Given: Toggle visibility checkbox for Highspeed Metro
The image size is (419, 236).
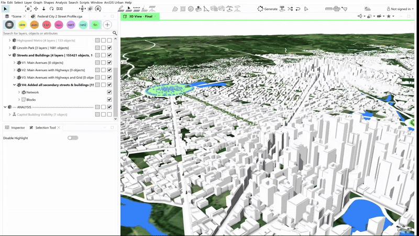Looking at the screenshot, I should [109, 40].
